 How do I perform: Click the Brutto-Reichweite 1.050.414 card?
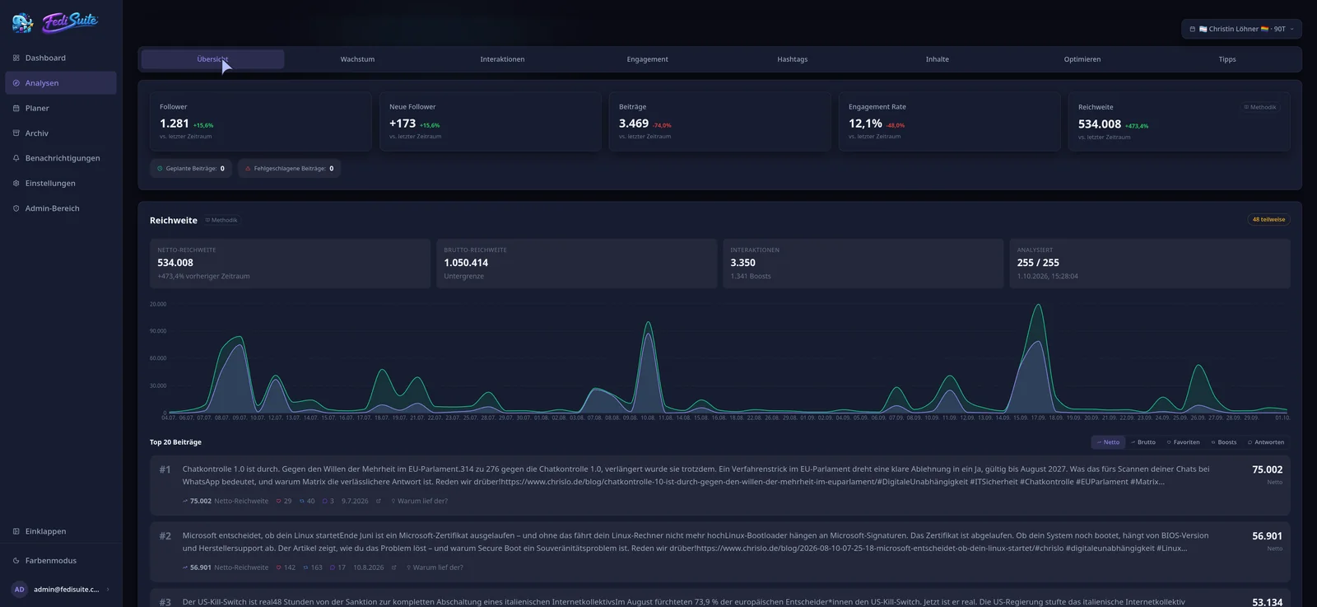tap(576, 264)
